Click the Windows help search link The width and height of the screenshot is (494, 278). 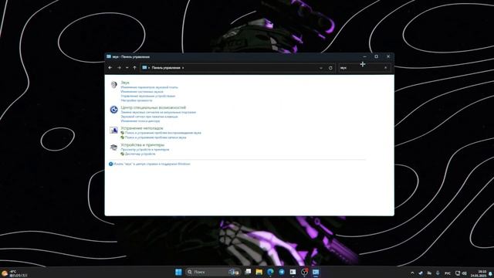(151, 164)
